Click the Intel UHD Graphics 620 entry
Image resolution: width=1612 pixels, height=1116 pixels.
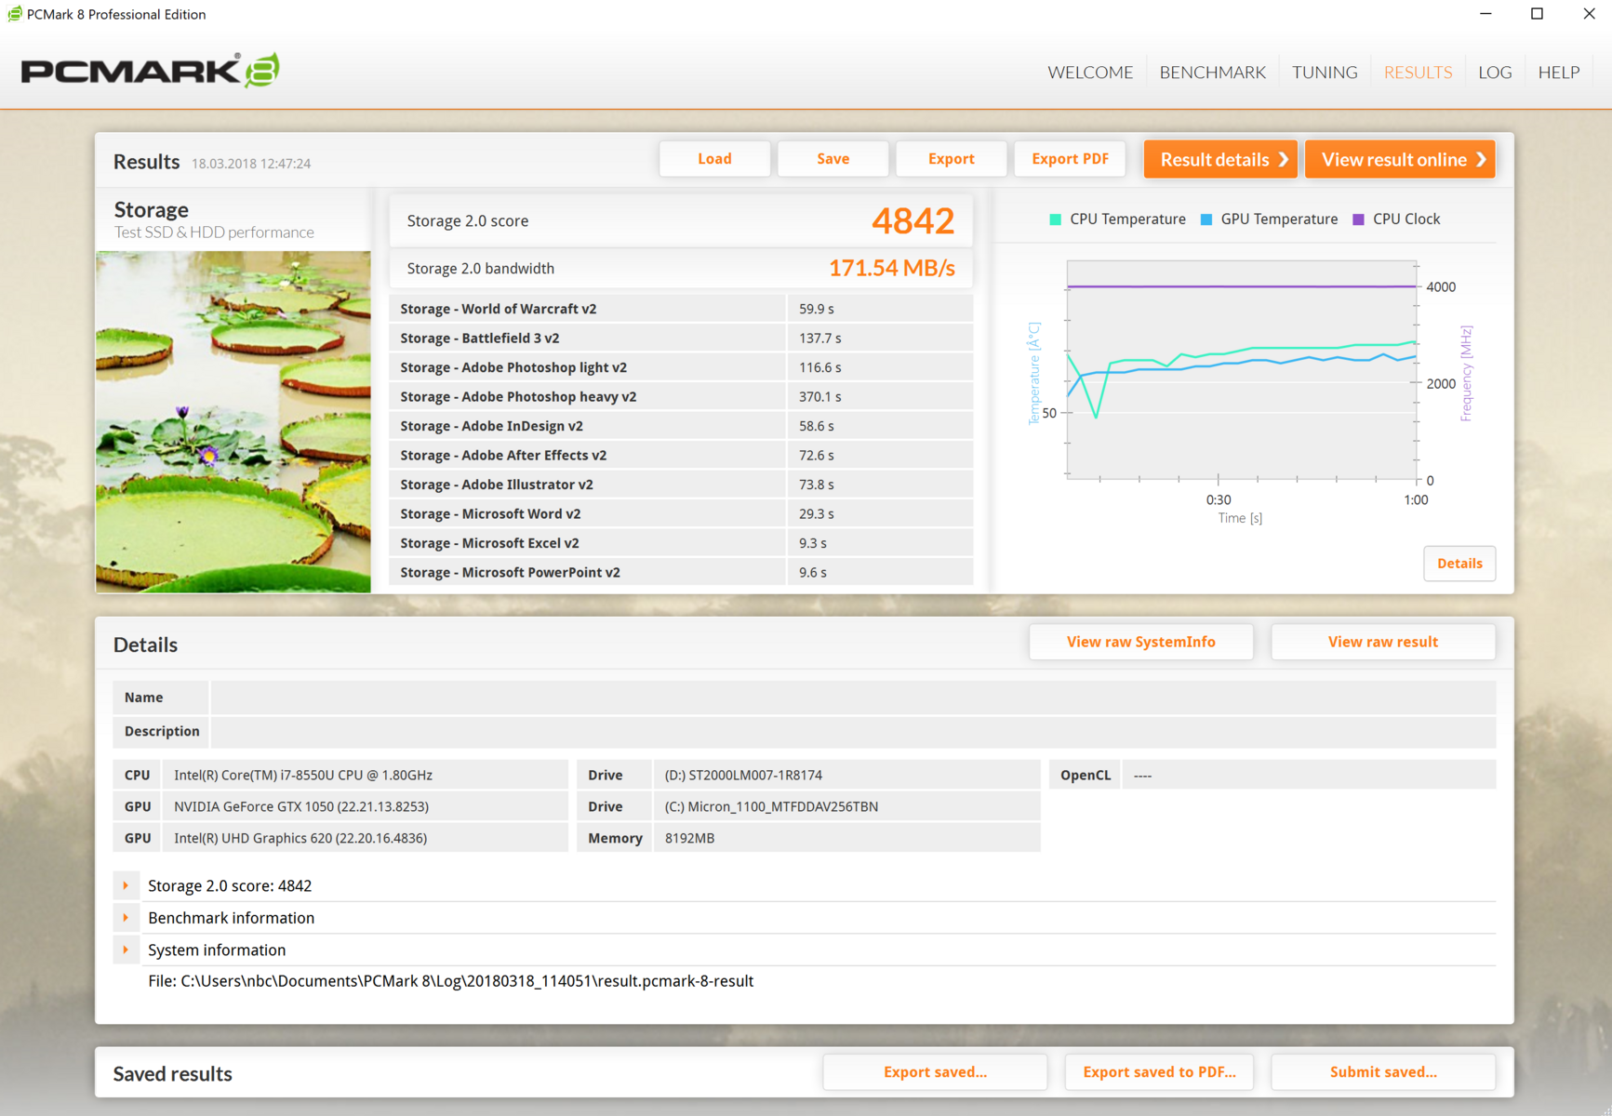pyautogui.click(x=300, y=838)
